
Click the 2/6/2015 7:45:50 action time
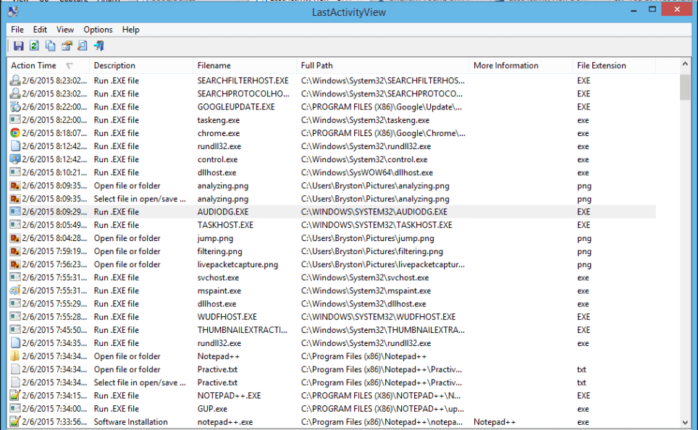click(54, 330)
